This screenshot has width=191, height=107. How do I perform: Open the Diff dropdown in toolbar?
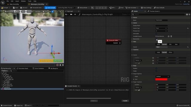pos(112,8)
